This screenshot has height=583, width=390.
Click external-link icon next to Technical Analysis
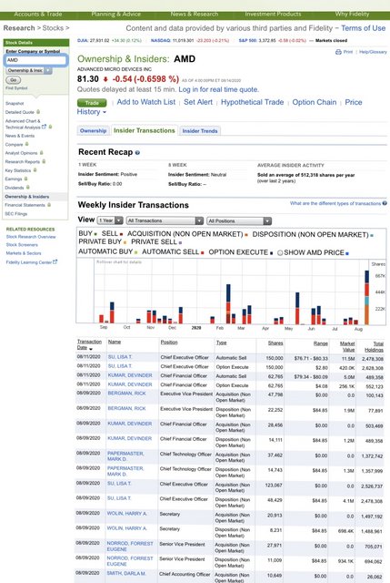pos(45,127)
